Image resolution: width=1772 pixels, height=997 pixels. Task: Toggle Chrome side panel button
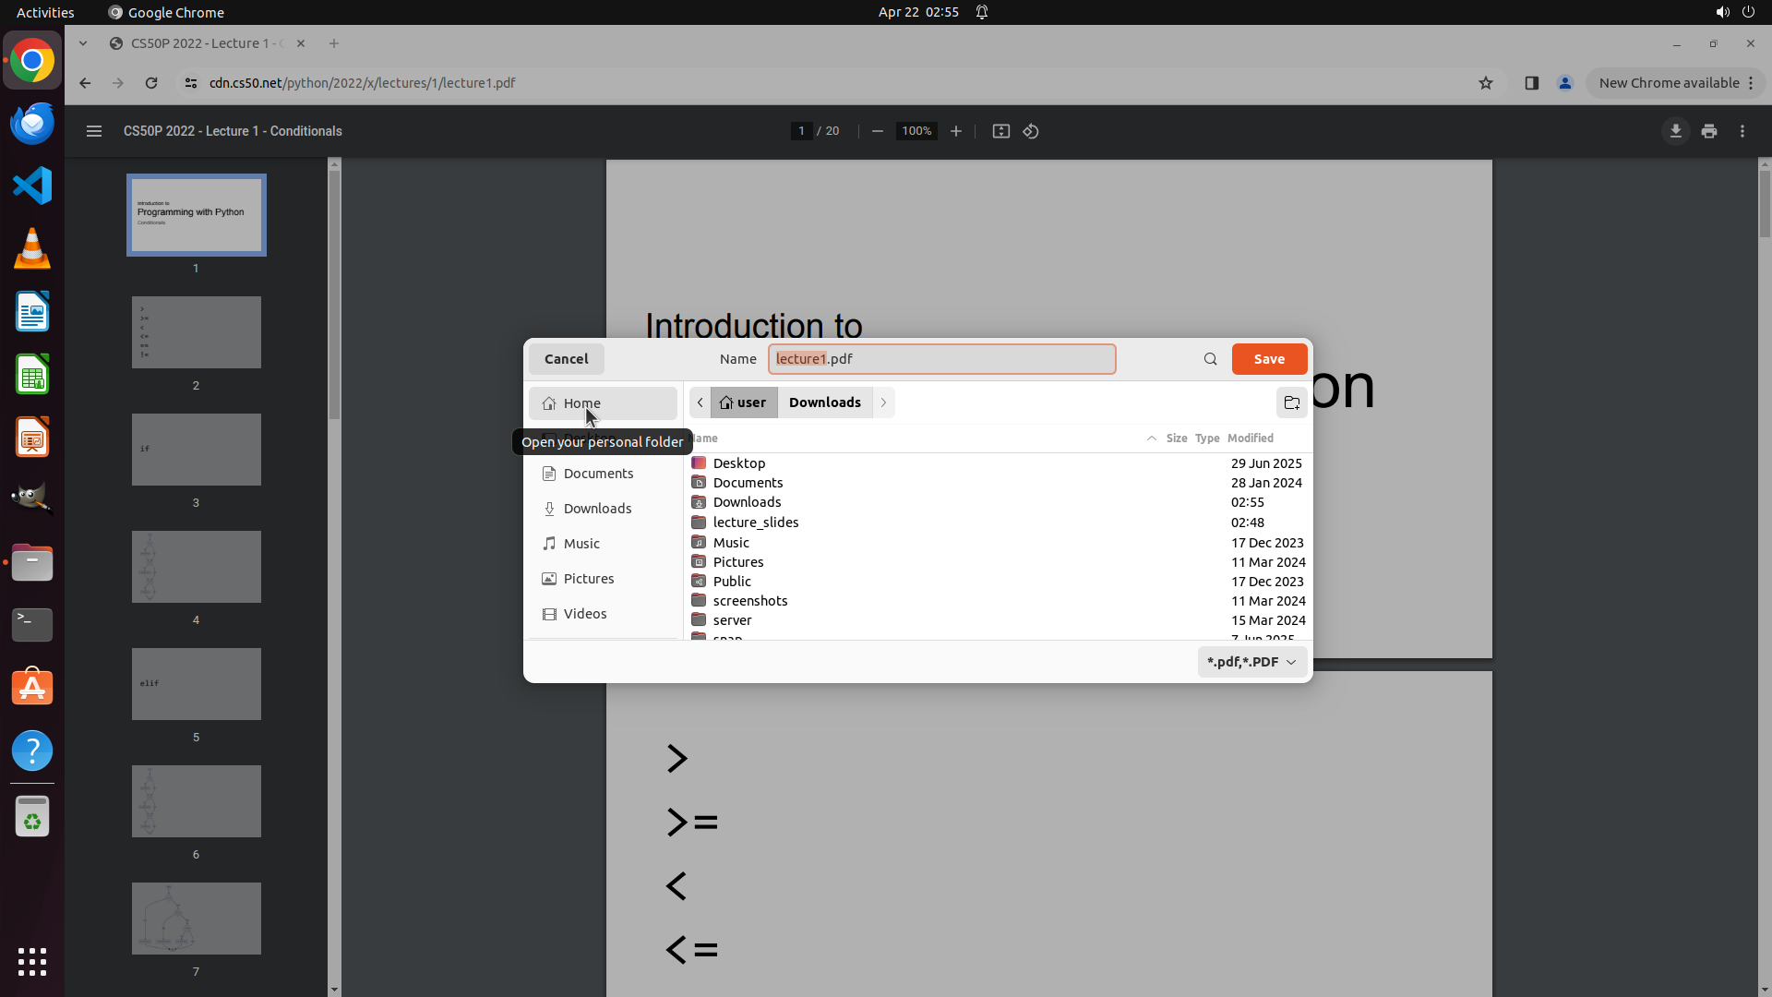pyautogui.click(x=1532, y=83)
